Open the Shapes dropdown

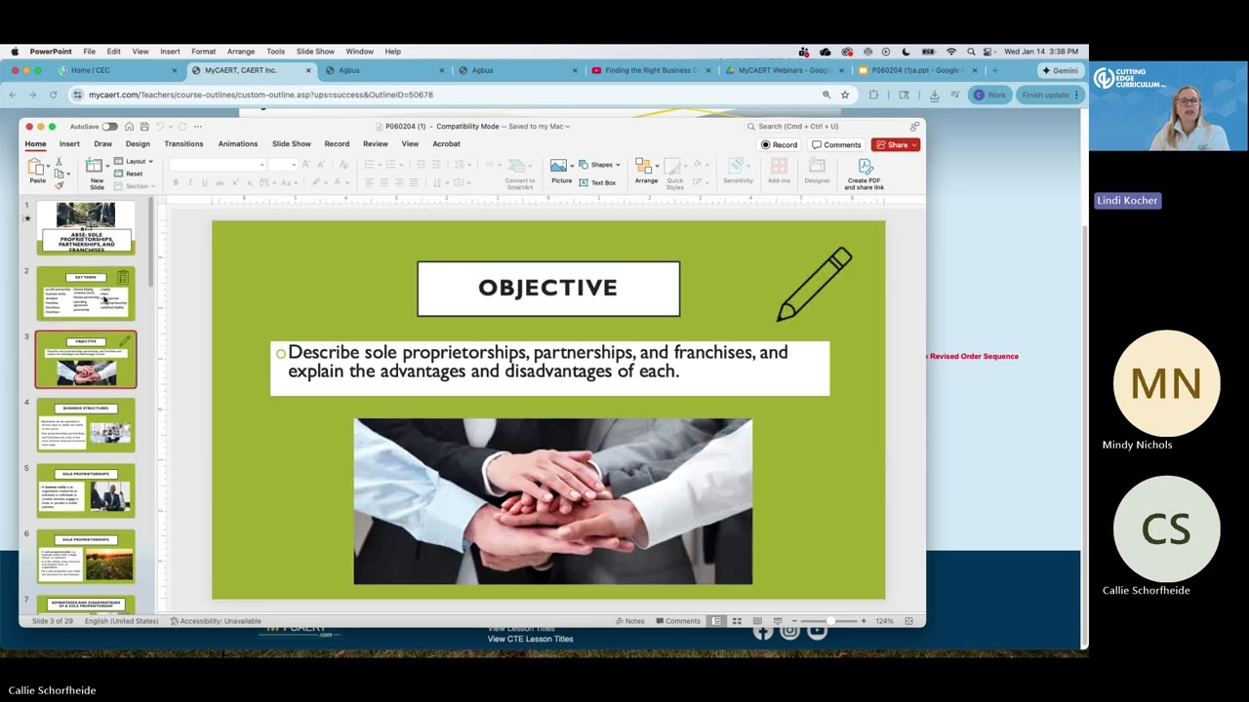600,165
